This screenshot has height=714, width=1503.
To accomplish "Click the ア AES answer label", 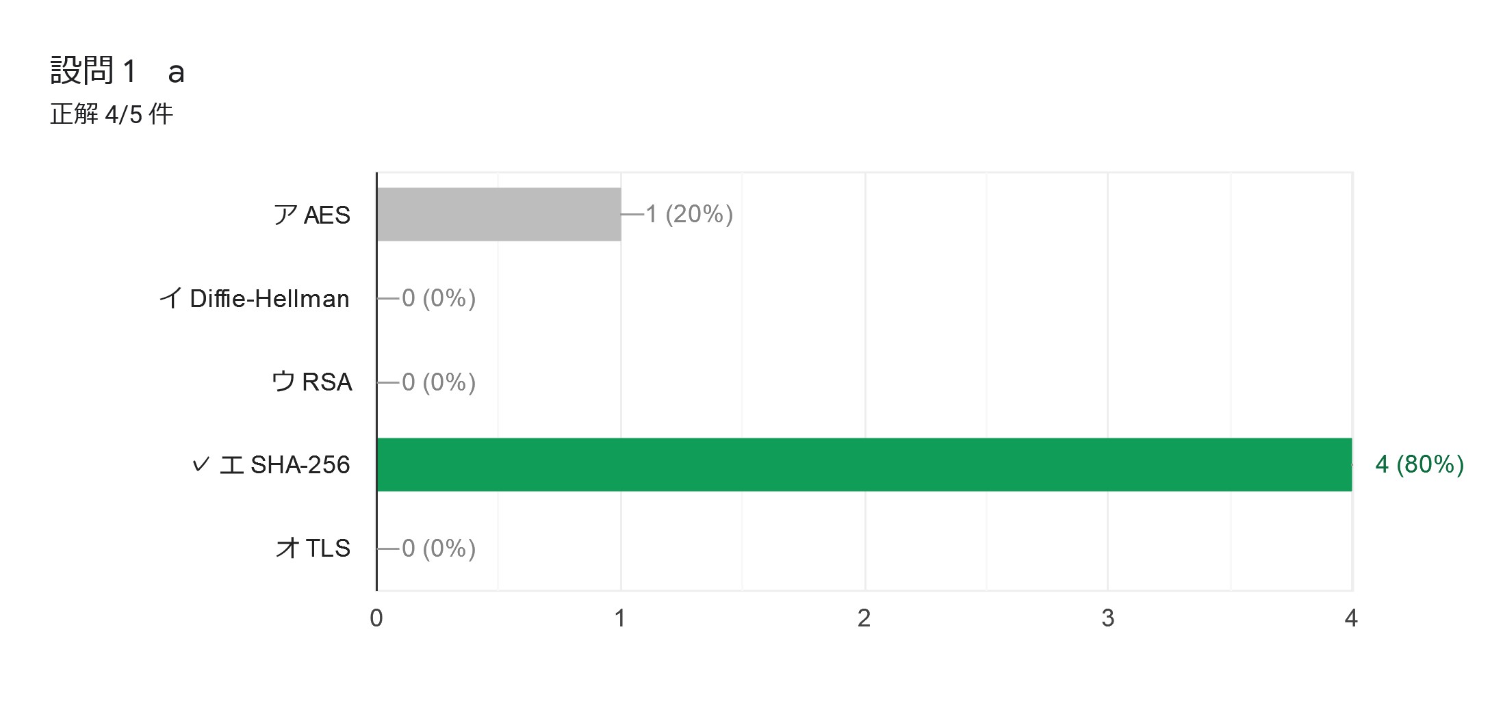I will tap(312, 215).
